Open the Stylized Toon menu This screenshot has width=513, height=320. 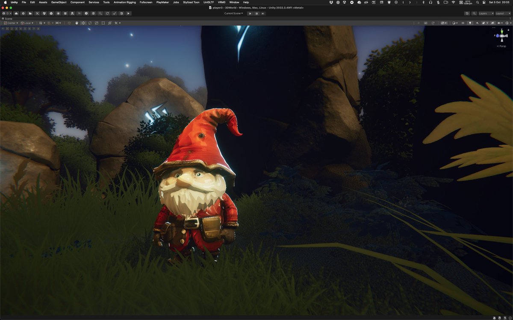[x=191, y=2]
